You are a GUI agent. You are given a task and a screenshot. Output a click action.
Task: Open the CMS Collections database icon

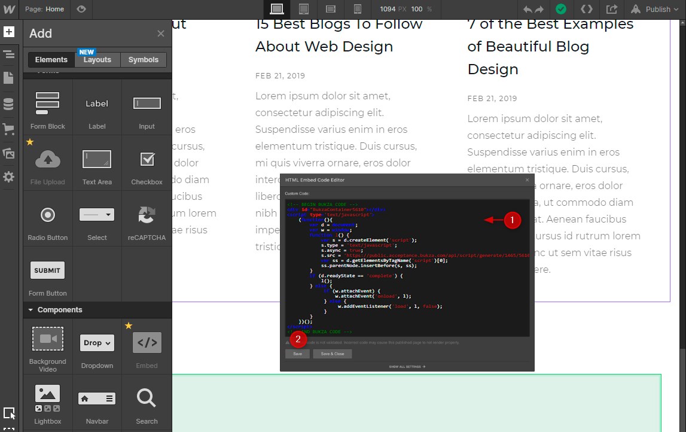[9, 104]
